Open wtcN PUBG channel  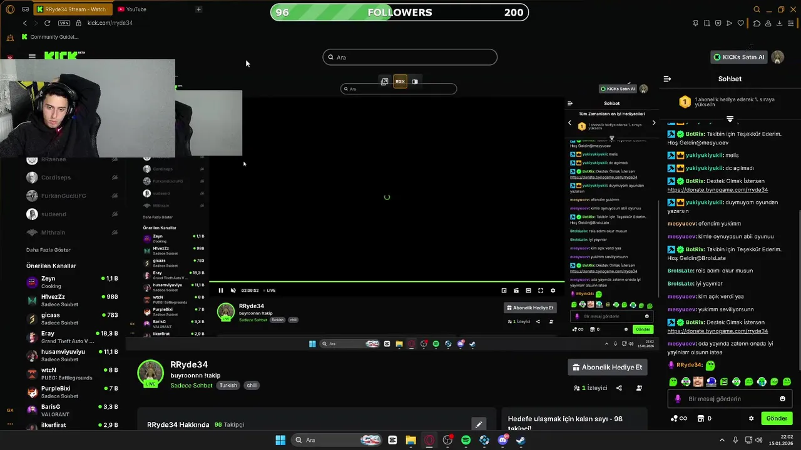pyautogui.click(x=72, y=374)
